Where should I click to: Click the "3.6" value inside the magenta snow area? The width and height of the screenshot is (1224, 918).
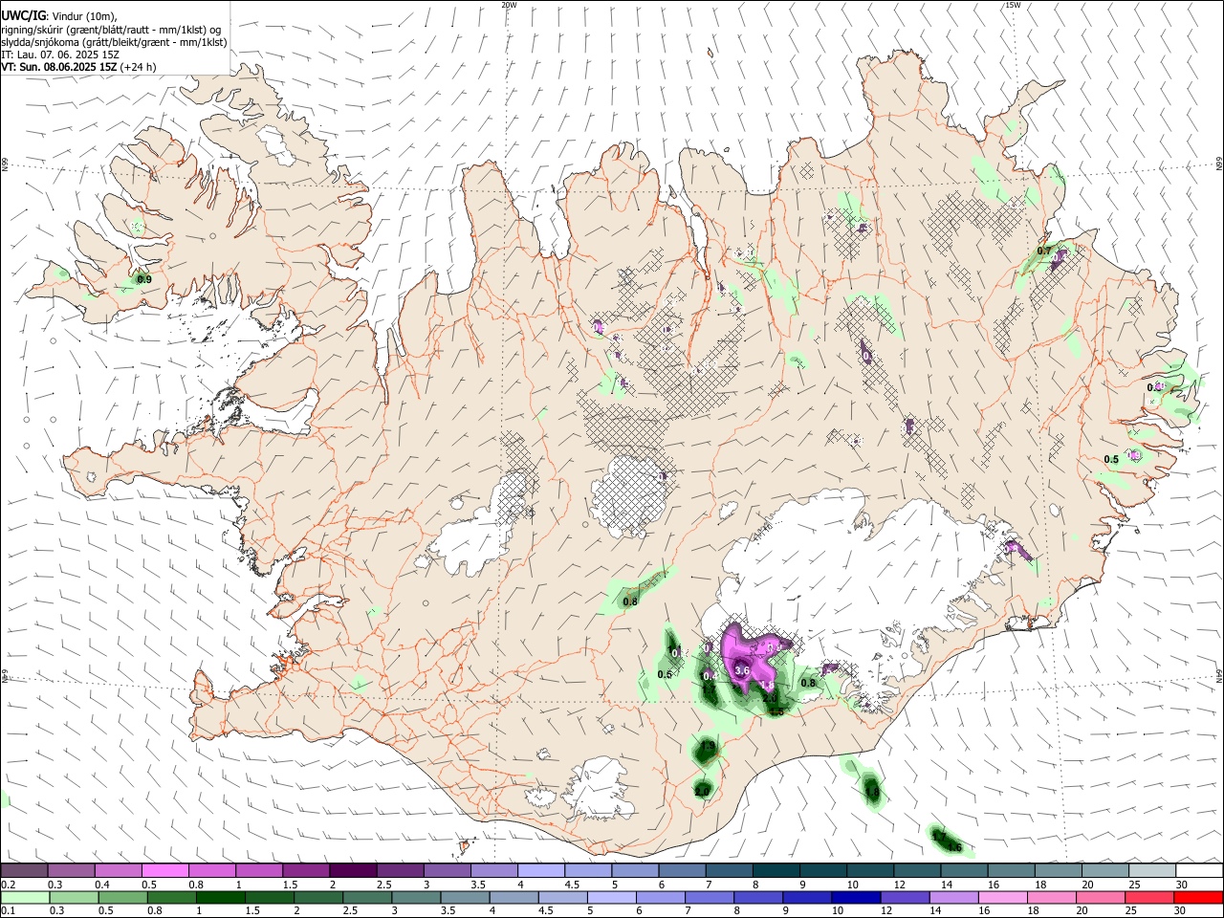coord(742,671)
